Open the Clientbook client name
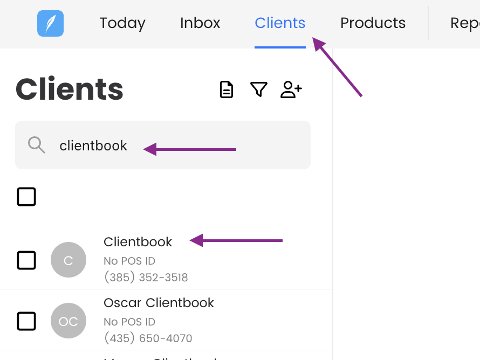Image resolution: width=480 pixels, height=360 pixels. [138, 242]
